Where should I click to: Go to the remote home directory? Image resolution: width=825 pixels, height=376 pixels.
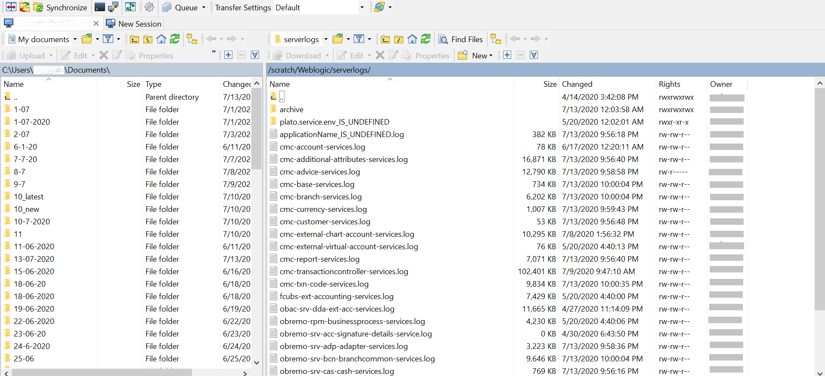click(412, 39)
